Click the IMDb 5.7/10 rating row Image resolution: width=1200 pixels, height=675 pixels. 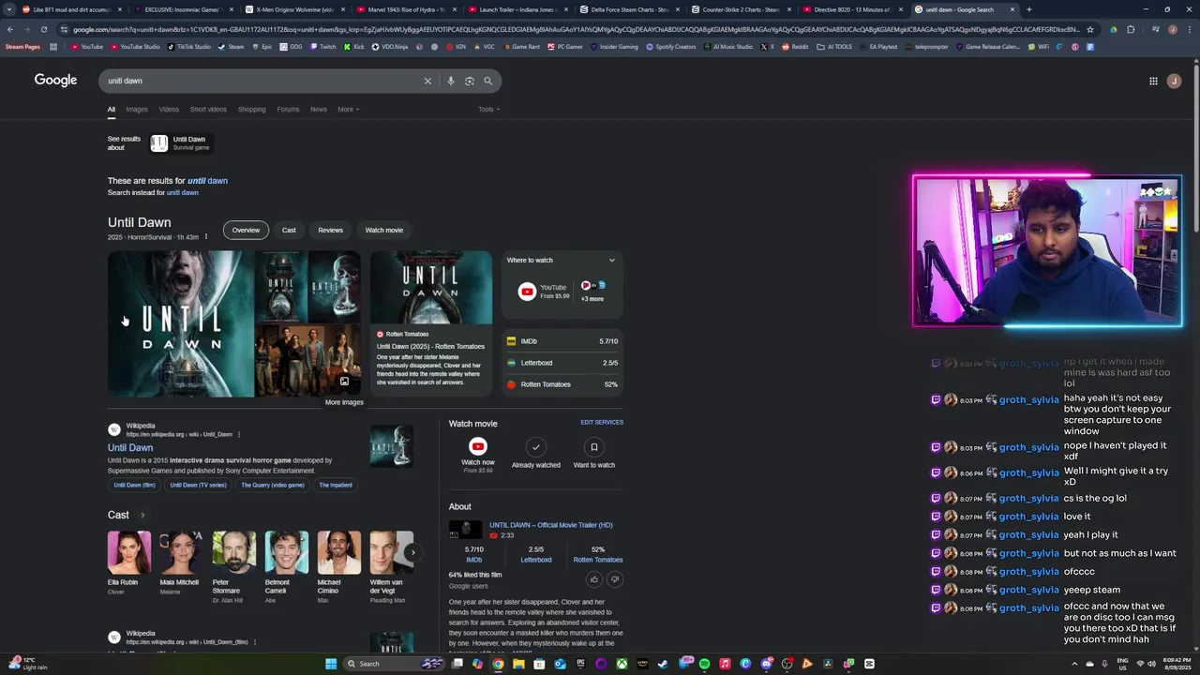[x=562, y=341]
